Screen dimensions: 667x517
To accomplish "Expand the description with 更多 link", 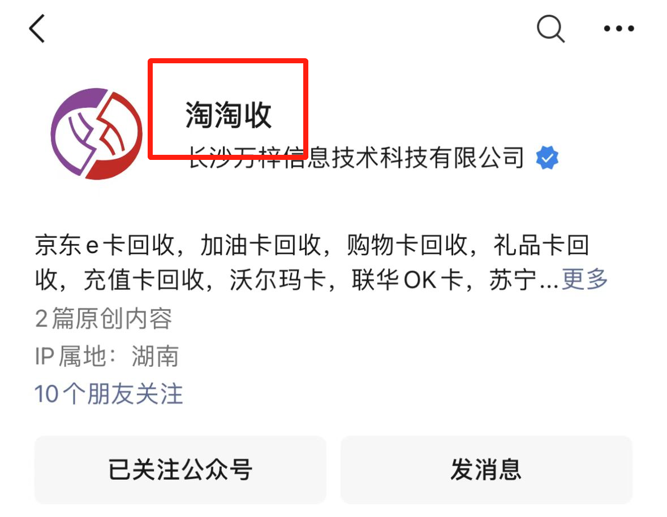I will (x=585, y=279).
